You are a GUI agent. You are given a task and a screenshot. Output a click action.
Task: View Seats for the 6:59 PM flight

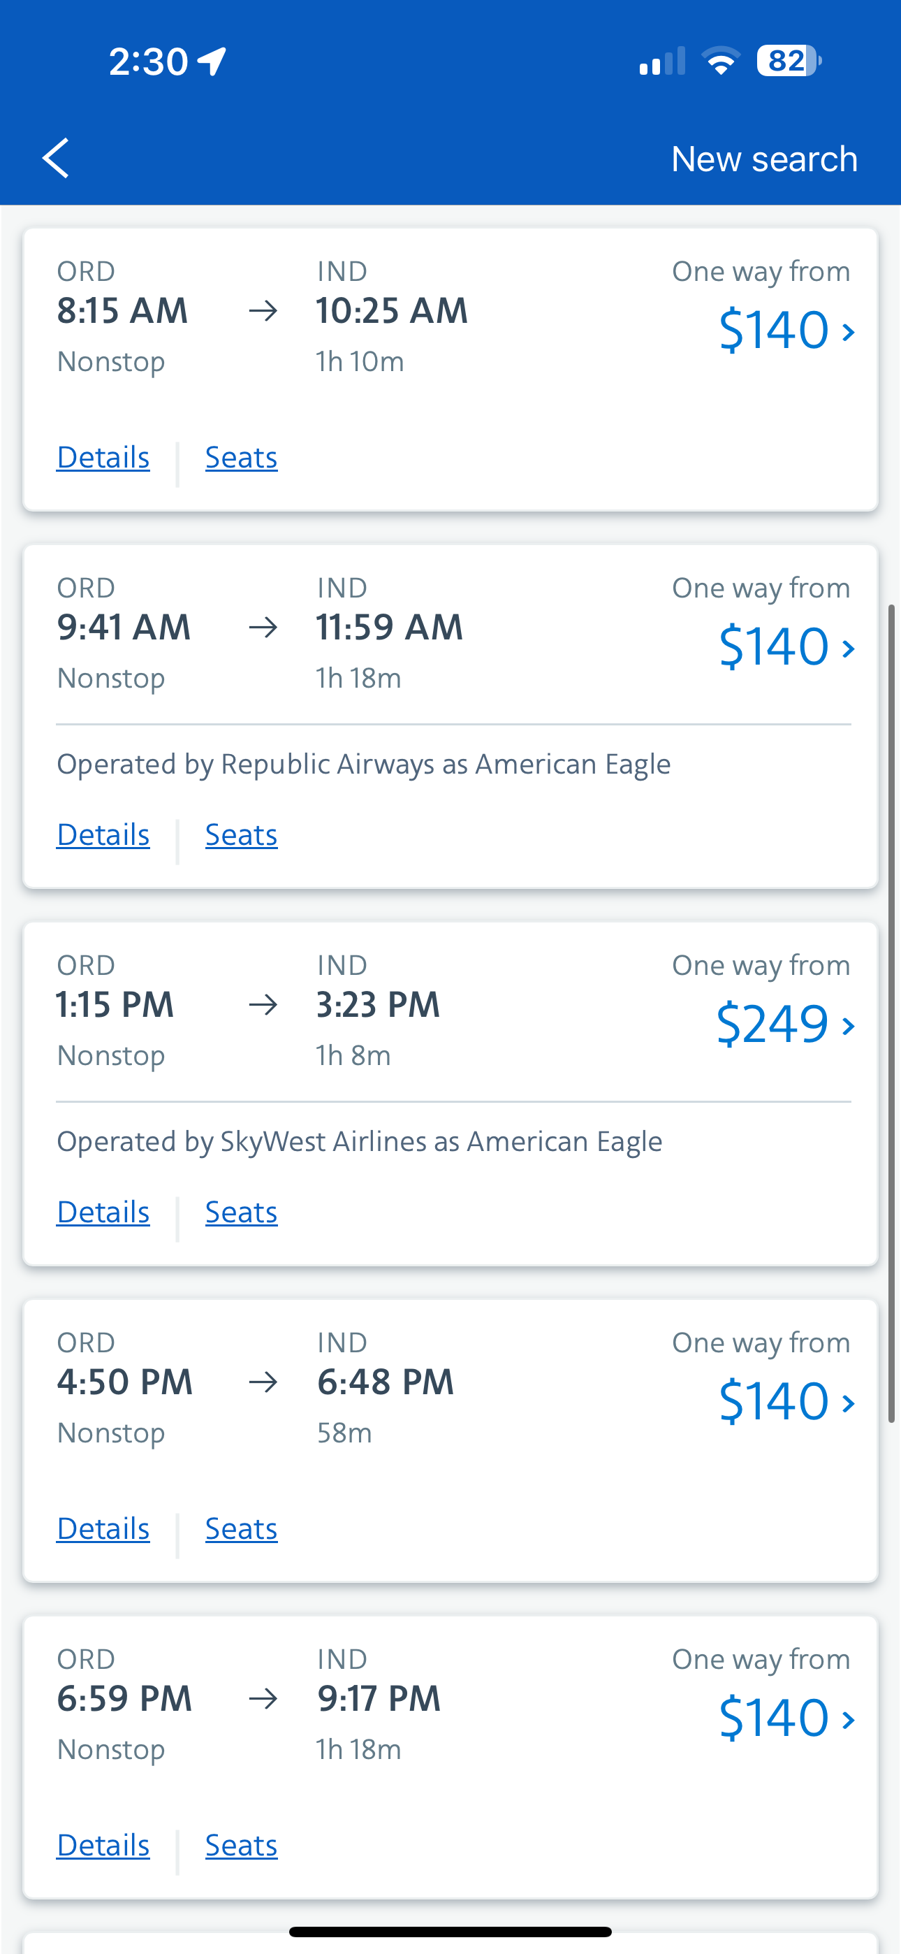click(x=241, y=1846)
